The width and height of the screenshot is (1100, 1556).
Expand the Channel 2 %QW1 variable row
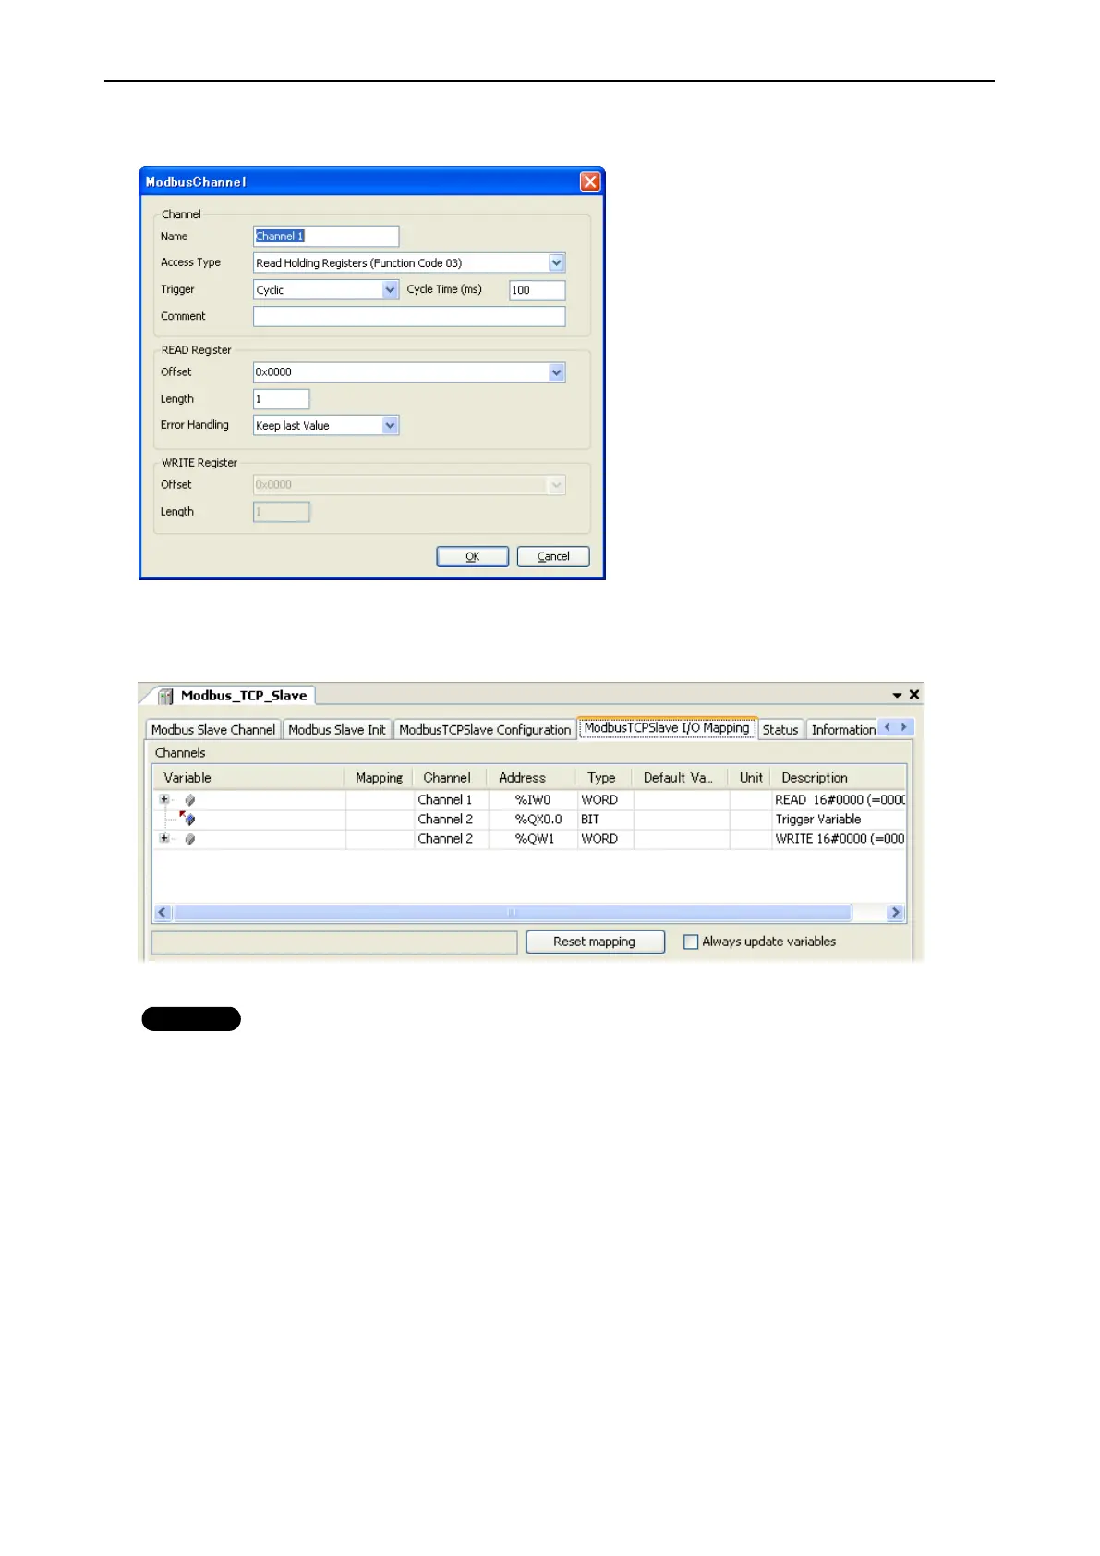(164, 839)
